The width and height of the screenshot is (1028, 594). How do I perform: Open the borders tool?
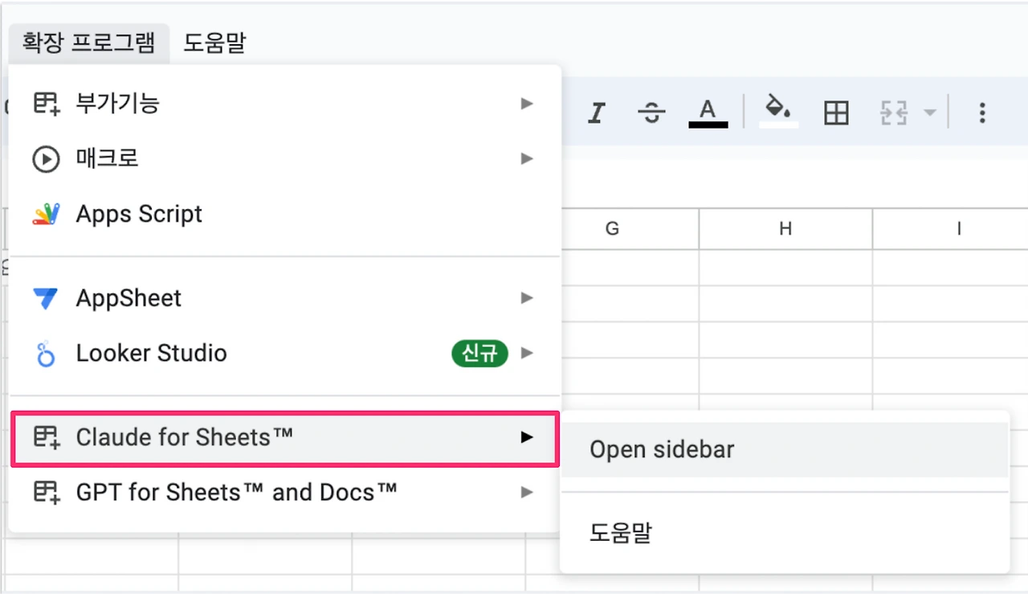tap(836, 113)
